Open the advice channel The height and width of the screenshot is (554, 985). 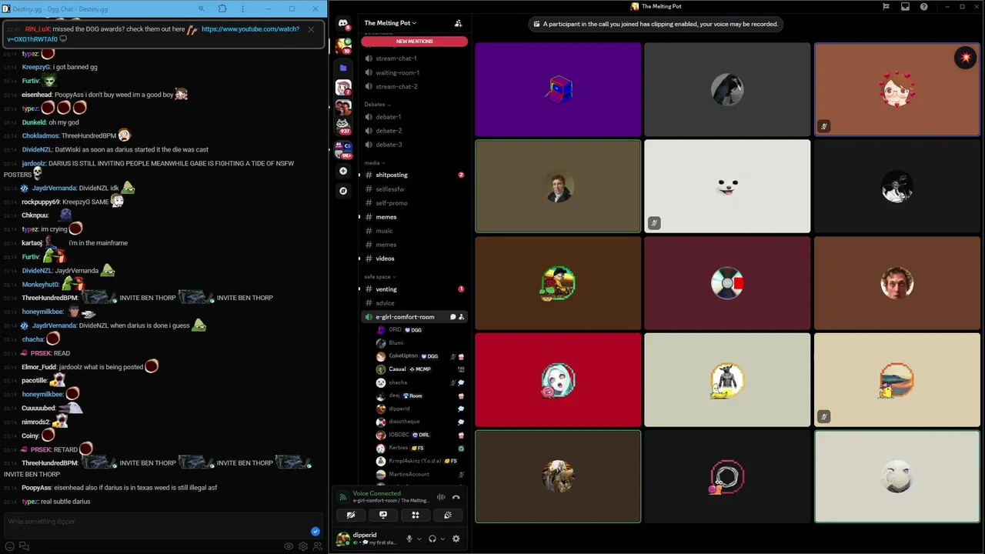(x=414, y=303)
